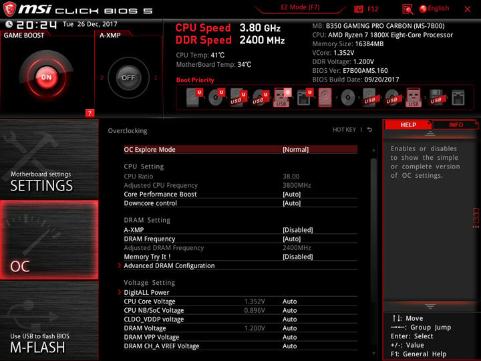Select DRAM VPP Voltage Auto value
Viewport: 481px width, 361px height.
[289, 337]
